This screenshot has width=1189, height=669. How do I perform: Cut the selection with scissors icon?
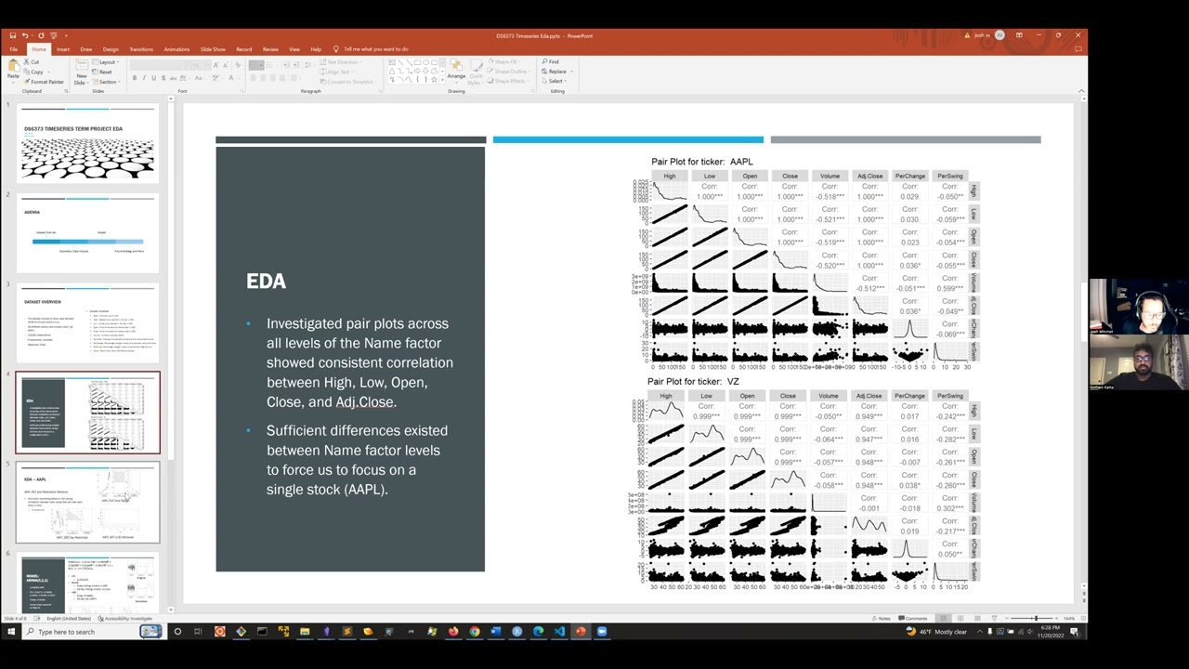pos(32,62)
